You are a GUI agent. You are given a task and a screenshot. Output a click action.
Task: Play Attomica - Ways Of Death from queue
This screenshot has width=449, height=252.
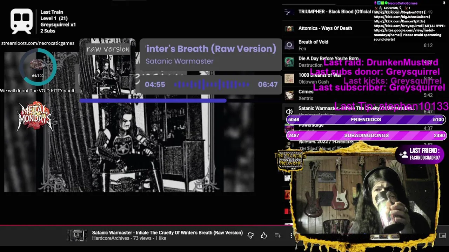click(x=325, y=28)
